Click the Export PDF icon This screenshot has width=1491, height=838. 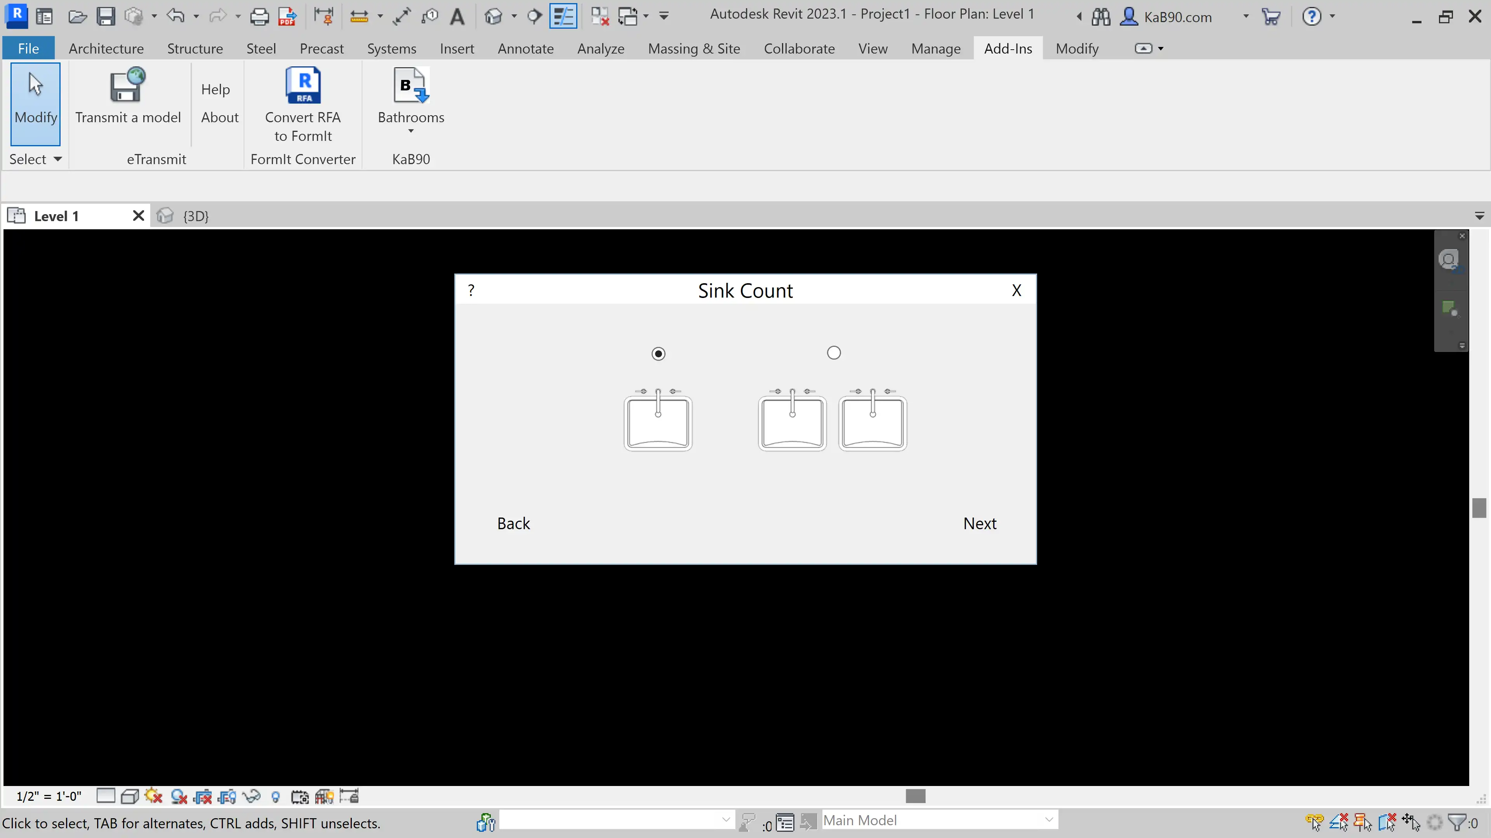(287, 16)
